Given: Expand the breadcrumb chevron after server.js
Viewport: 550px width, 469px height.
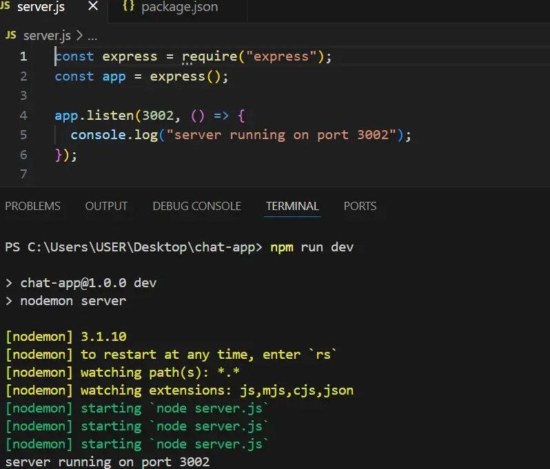Looking at the screenshot, I should (80, 35).
